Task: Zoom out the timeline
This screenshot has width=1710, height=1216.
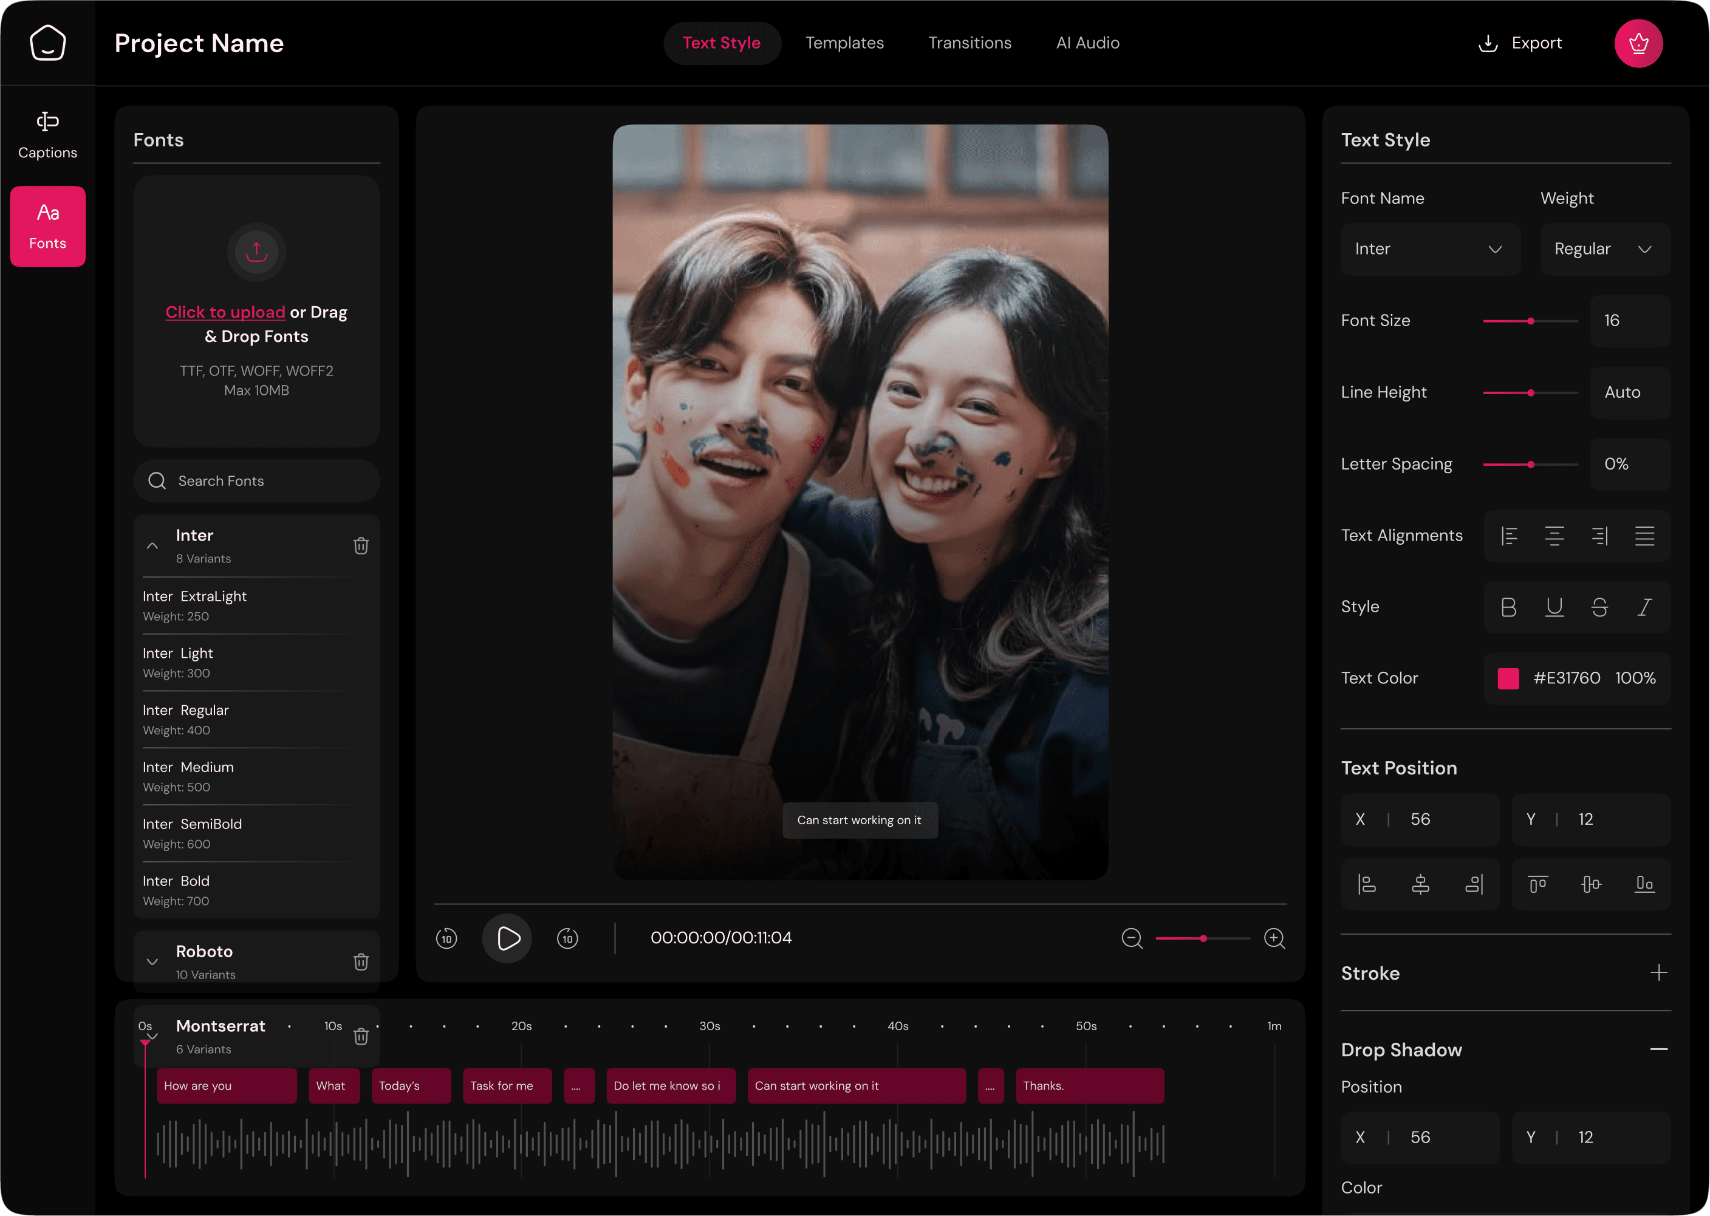Action: click(1132, 937)
